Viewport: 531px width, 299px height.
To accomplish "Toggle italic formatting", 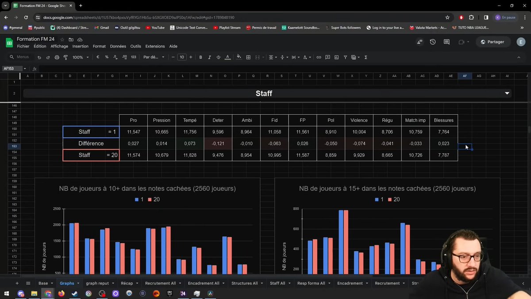I will tap(209, 57).
